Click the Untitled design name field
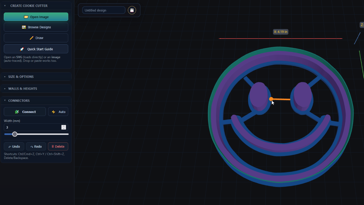The height and width of the screenshot is (205, 364). tap(103, 10)
